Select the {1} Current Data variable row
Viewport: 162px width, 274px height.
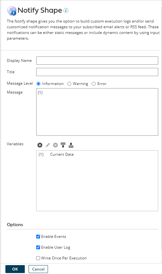click(x=97, y=154)
